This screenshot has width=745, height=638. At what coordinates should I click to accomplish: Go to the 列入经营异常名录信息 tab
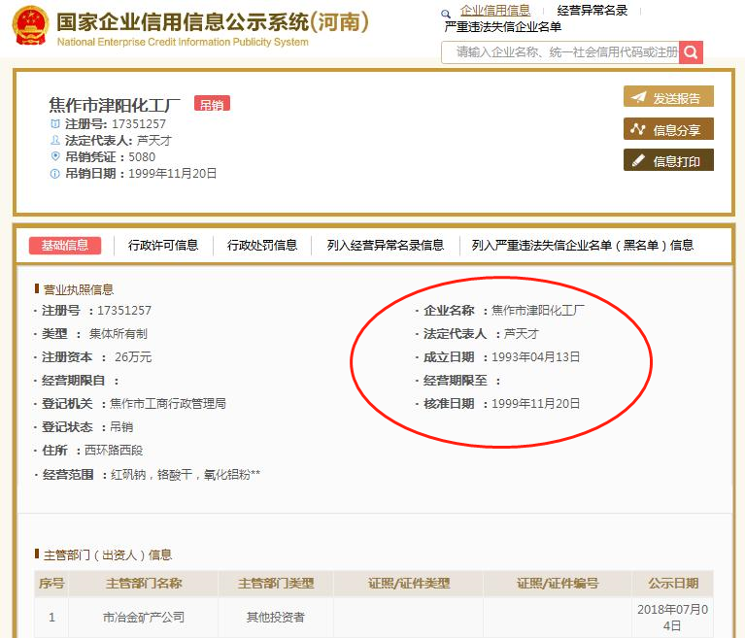[x=385, y=246]
